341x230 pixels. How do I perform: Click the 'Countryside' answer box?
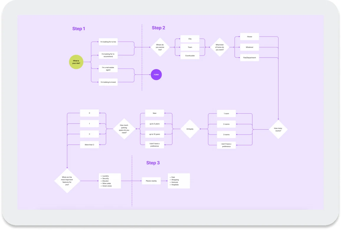[x=190, y=55]
